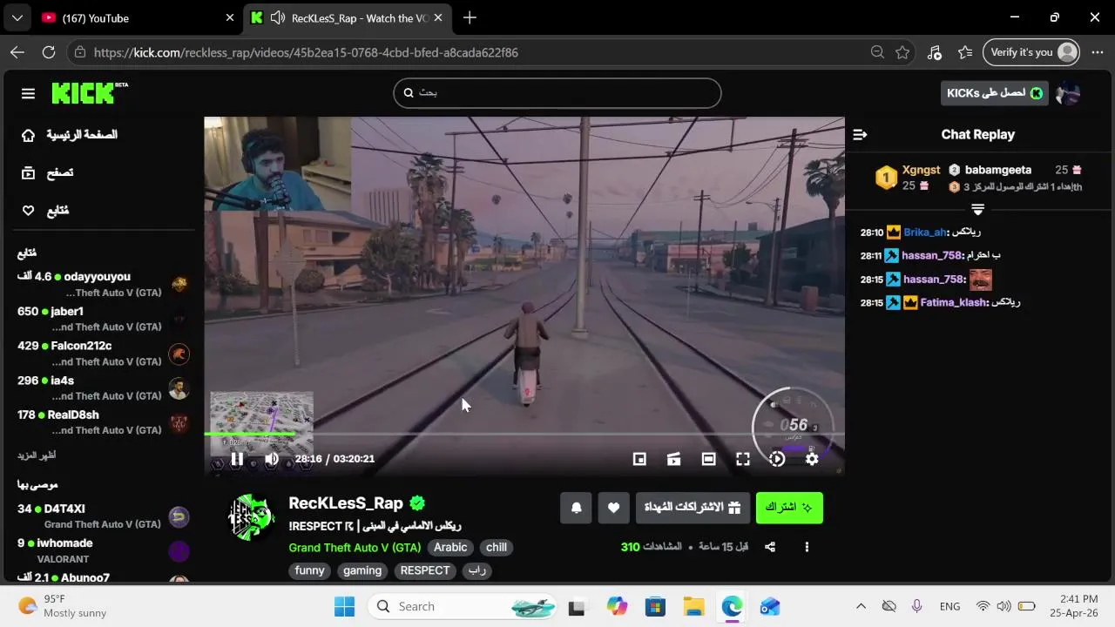Select the راب tag
The width and height of the screenshot is (1115, 627).
476,570
